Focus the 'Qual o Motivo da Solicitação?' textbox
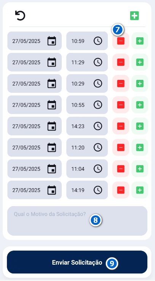The image size is (155, 281). (77, 221)
